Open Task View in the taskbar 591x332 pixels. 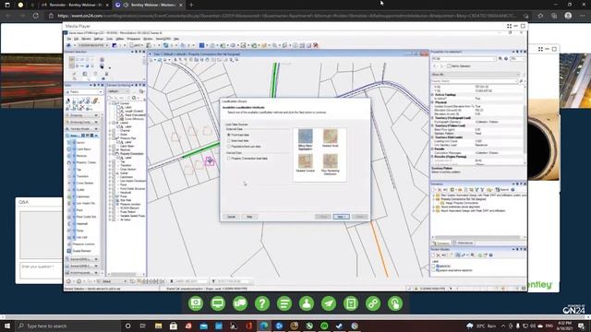[x=142, y=326]
